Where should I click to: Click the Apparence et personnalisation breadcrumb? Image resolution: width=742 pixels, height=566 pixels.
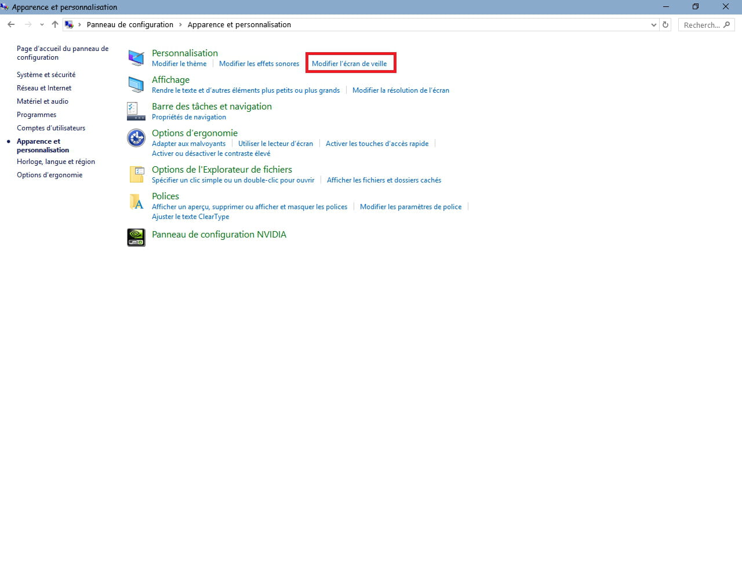click(239, 24)
